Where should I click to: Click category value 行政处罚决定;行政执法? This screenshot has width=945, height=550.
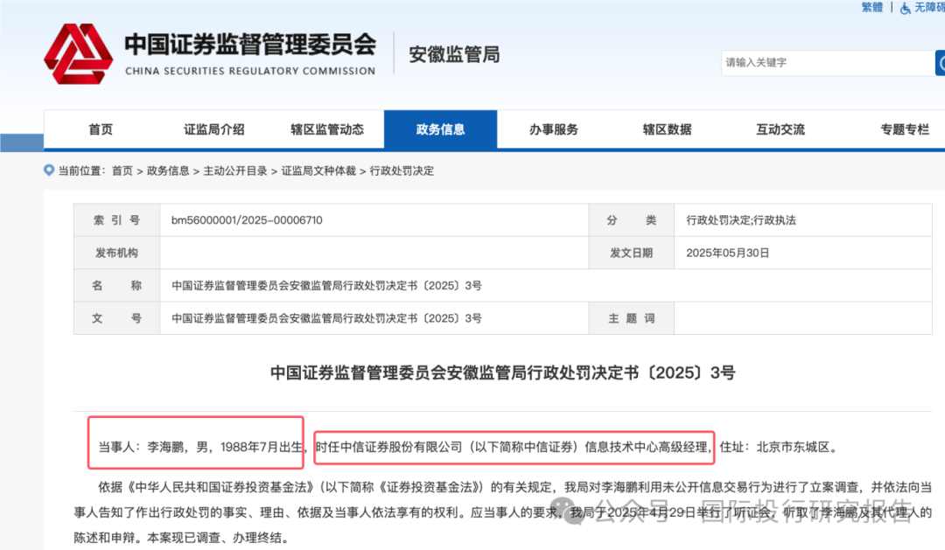coord(741,220)
